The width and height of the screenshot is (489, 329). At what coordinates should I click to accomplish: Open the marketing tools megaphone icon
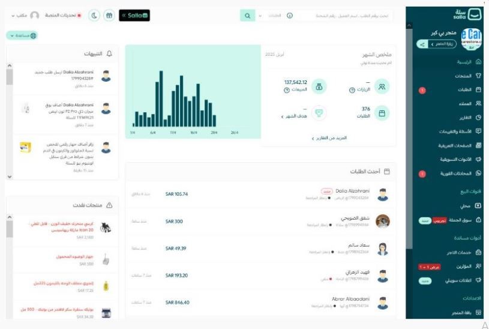[x=478, y=159]
